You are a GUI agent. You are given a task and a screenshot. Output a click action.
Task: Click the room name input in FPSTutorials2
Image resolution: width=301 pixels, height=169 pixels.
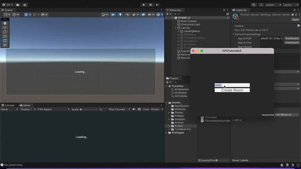(232, 85)
